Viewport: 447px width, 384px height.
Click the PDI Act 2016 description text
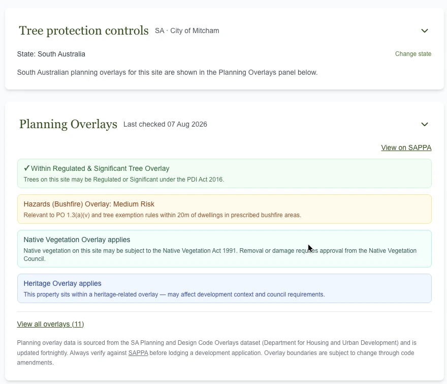124,180
